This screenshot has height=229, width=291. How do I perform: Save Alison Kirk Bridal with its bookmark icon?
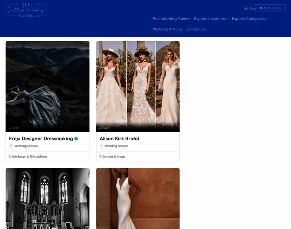[x=100, y=127]
